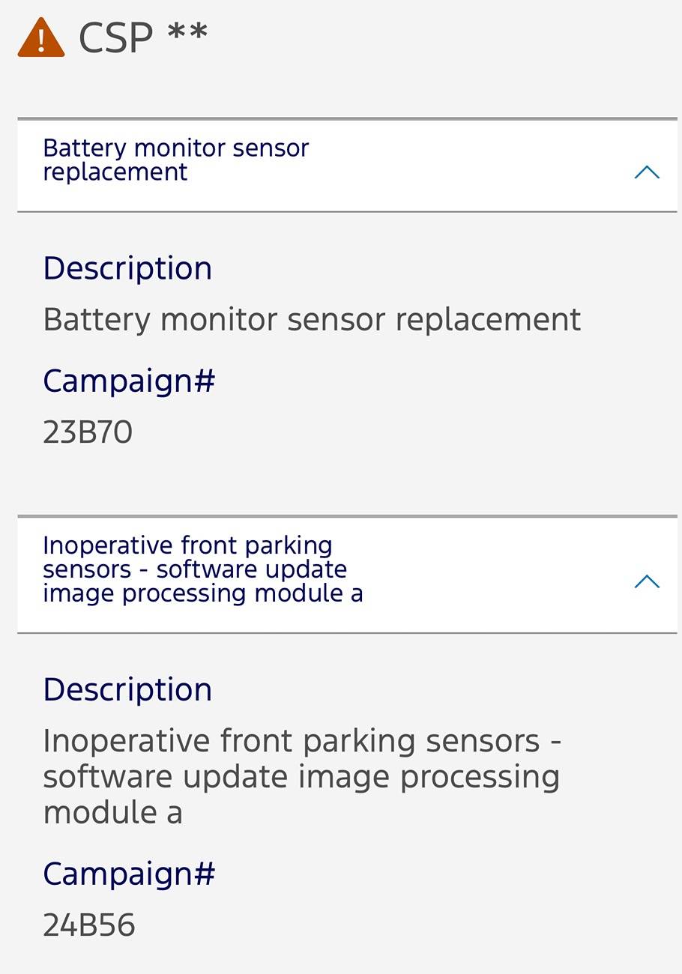Click the Battery monitor sensor replacement description text
This screenshot has height=974, width=682.
tap(312, 320)
